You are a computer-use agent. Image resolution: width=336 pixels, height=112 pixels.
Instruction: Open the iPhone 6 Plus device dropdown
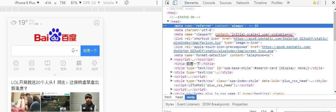tap(27, 3)
